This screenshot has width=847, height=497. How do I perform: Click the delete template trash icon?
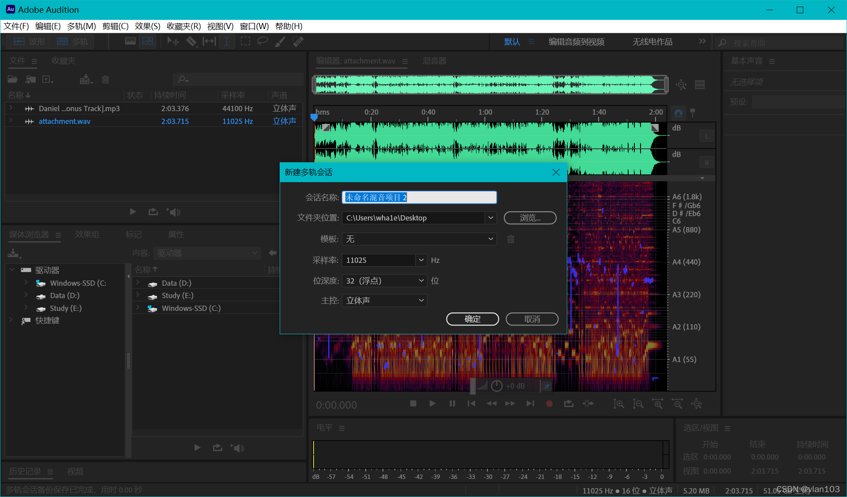pos(511,239)
